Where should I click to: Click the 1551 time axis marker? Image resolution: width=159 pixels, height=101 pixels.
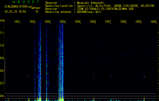click(17, 22)
